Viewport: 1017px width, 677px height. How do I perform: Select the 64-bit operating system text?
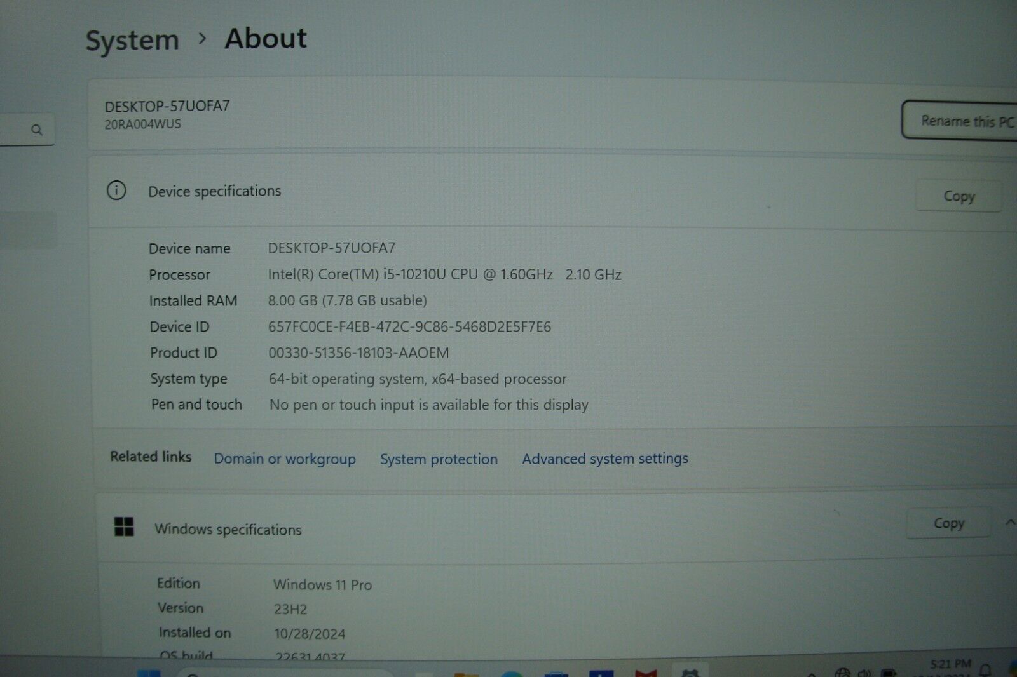click(418, 379)
